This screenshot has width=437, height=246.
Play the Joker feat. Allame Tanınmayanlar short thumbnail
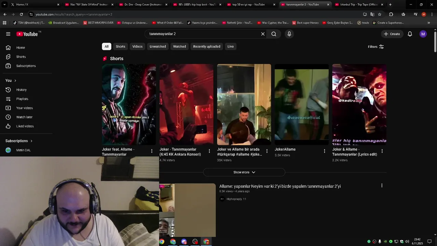129,105
